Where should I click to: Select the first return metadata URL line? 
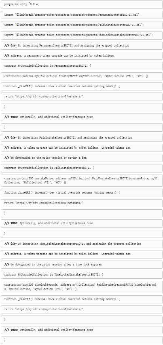(82, 97)
